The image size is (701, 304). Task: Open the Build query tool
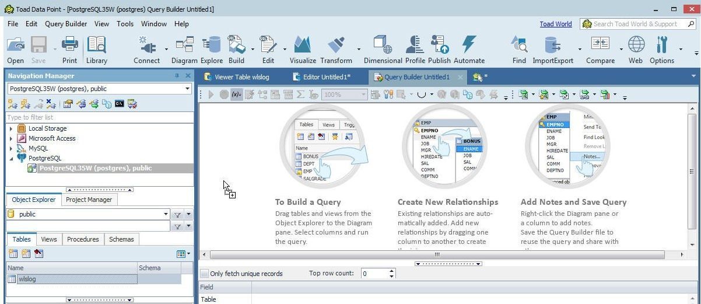coord(236,50)
